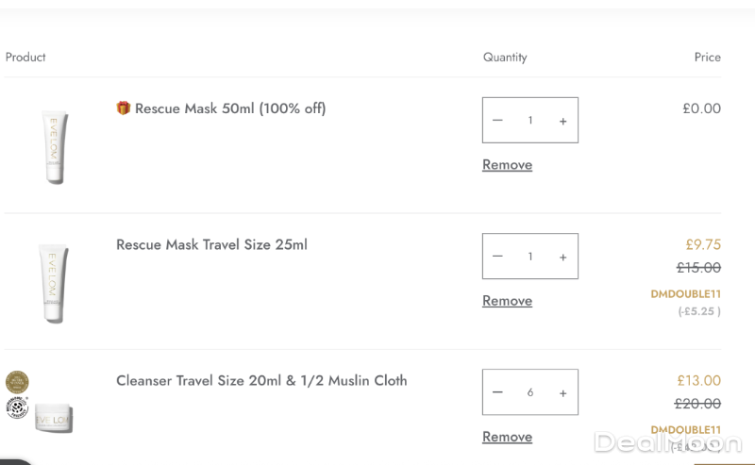Click Rescue Mask Travel Size tube image
This screenshot has height=465, width=755.
tap(52, 282)
